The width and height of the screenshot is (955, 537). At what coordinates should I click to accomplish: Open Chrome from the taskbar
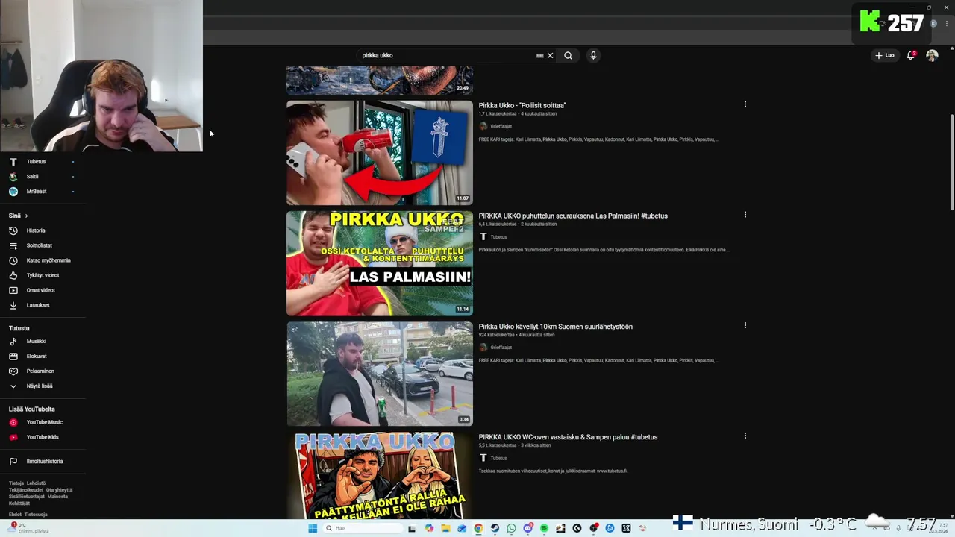(478, 528)
